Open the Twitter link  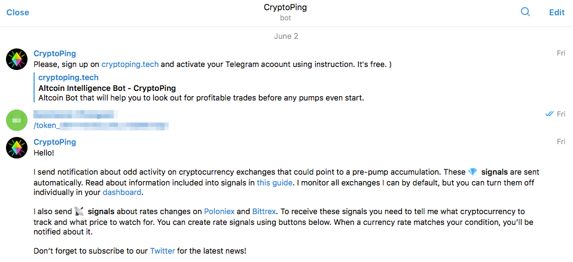pos(162,251)
